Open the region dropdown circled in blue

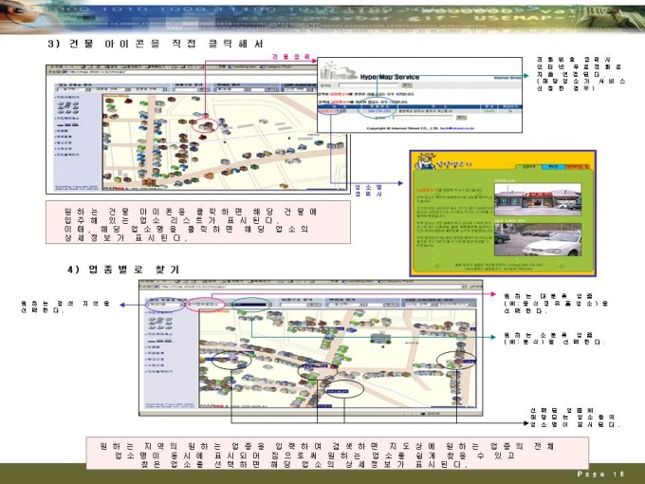pyautogui.click(x=165, y=305)
